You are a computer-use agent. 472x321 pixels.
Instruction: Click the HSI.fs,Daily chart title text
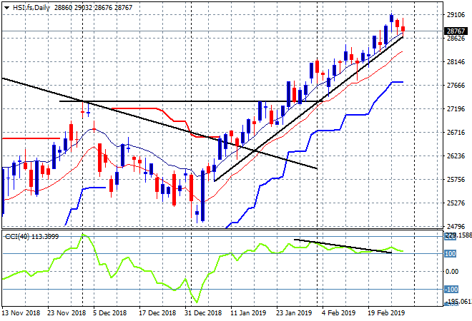[31, 8]
